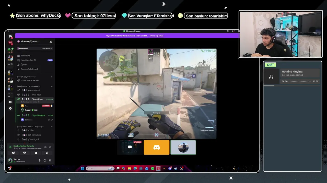Toggle noise suppression waveform icon
The height and width of the screenshot is (183, 327).
pos(45,147)
